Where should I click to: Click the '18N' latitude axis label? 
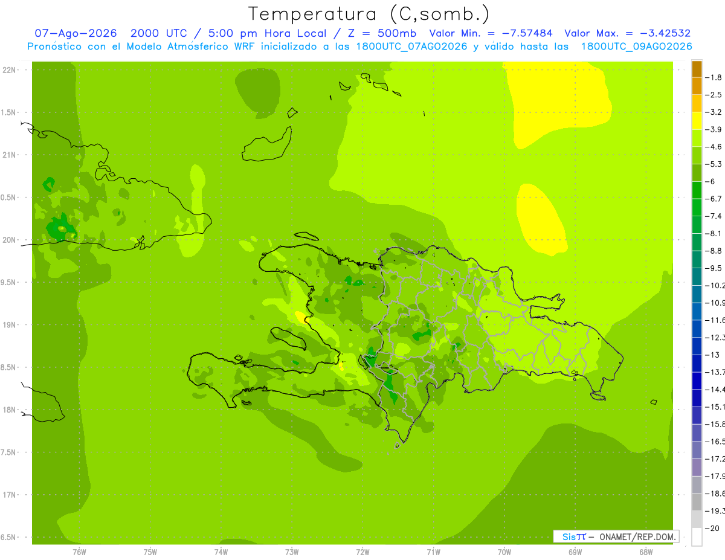(x=10, y=410)
